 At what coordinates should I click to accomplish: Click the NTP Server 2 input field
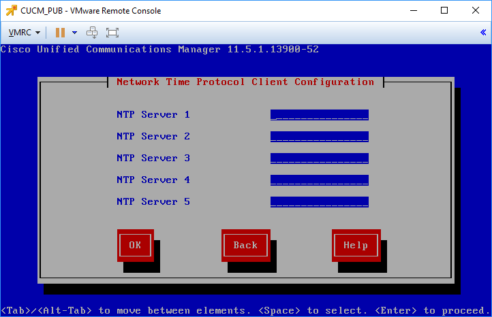pos(320,137)
